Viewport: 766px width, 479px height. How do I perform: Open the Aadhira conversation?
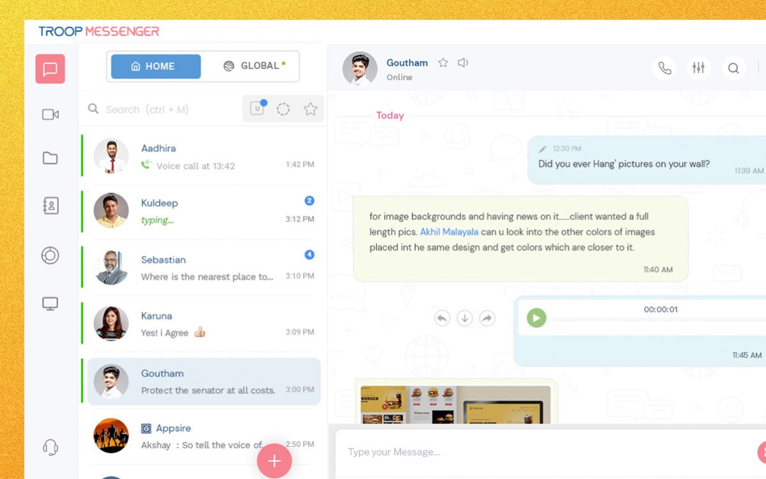pos(203,157)
